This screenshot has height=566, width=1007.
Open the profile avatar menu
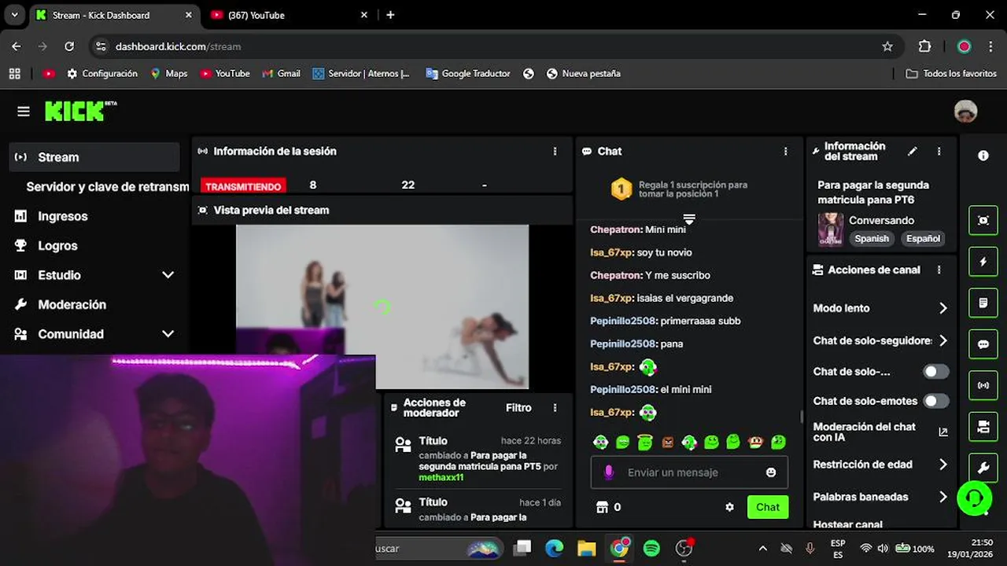965,112
